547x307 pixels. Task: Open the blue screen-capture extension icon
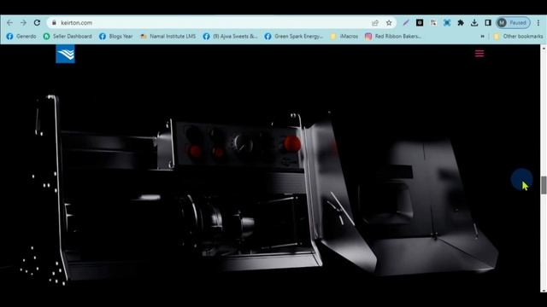pyautogui.click(x=447, y=23)
